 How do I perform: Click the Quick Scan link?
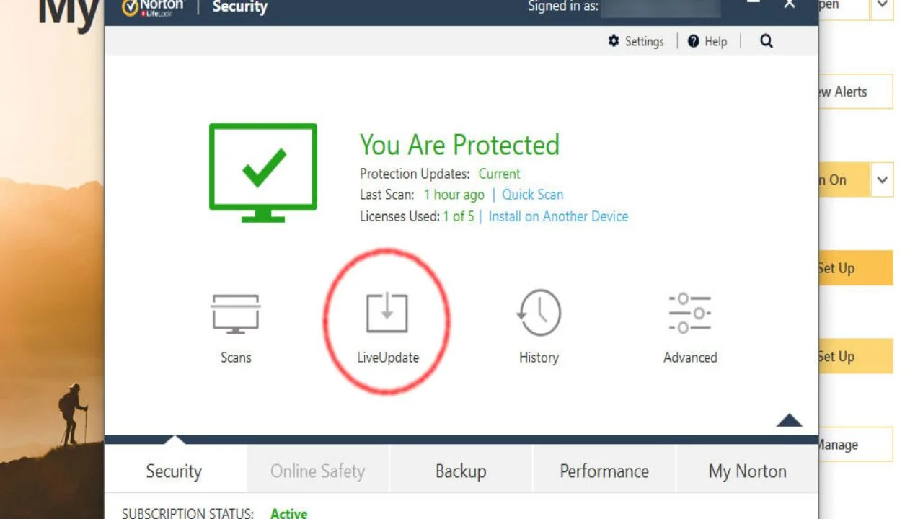coord(532,195)
